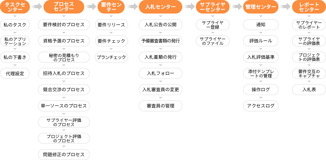Open 問題修正のプロセス
Viewport: 326px width, 160px height.
[x=64, y=155]
